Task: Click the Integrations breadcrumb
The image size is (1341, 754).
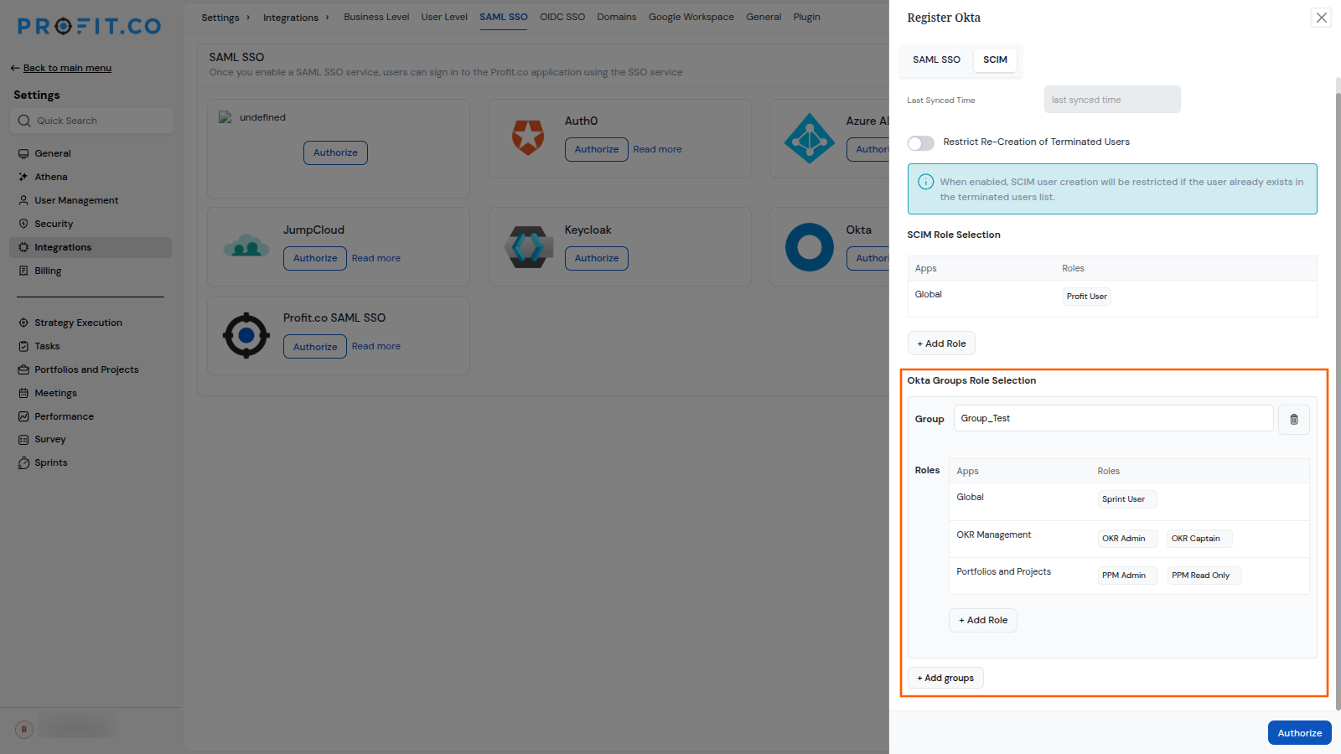Action: click(x=291, y=18)
